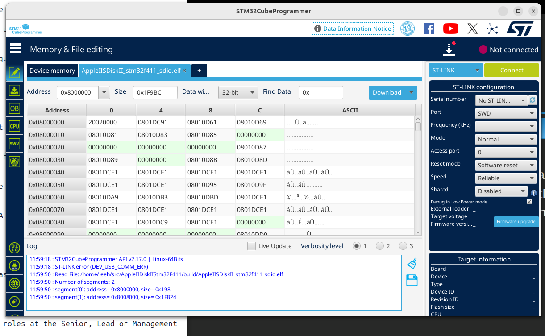
Task: Click the 0x08000060 address row
Action: click(57, 197)
